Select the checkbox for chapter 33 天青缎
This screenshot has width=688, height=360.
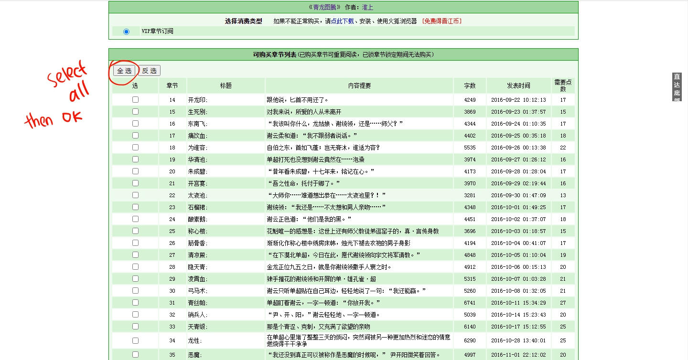pyautogui.click(x=135, y=327)
